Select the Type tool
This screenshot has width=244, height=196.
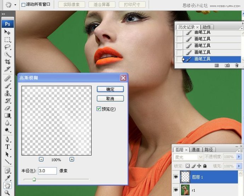click(7, 147)
